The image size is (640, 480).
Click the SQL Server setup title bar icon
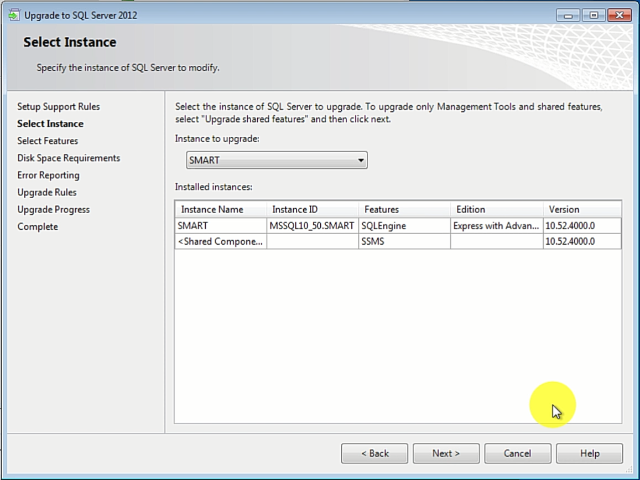point(13,15)
